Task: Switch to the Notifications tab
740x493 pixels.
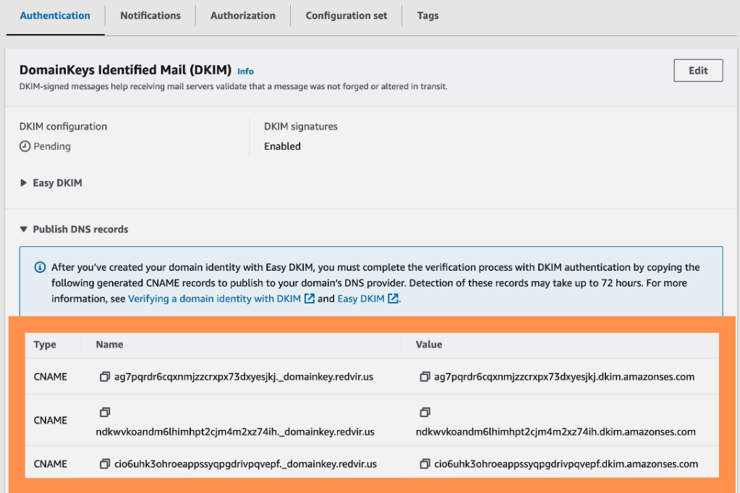Action: tap(150, 15)
